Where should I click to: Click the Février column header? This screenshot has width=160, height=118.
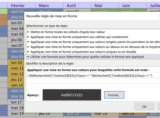(21, 5)
